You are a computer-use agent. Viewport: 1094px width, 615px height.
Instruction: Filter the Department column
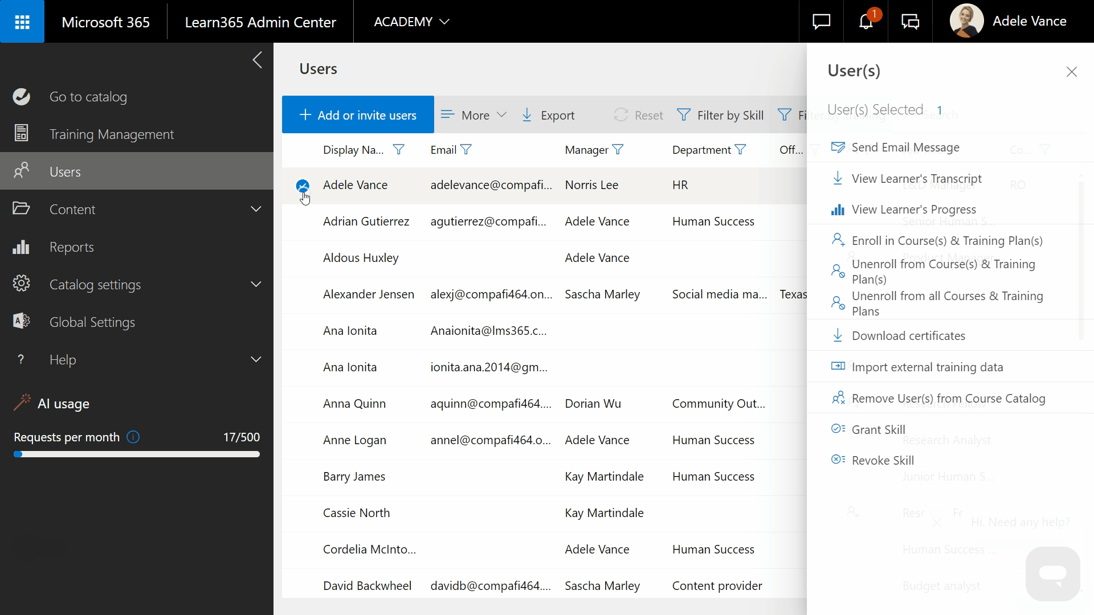(740, 150)
